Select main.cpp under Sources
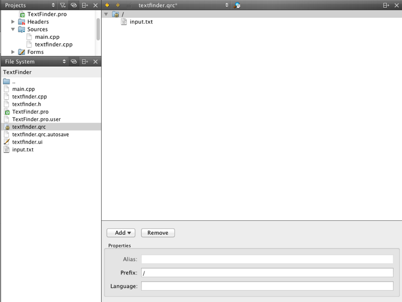Viewport: 402px width, 302px height. pos(47,37)
